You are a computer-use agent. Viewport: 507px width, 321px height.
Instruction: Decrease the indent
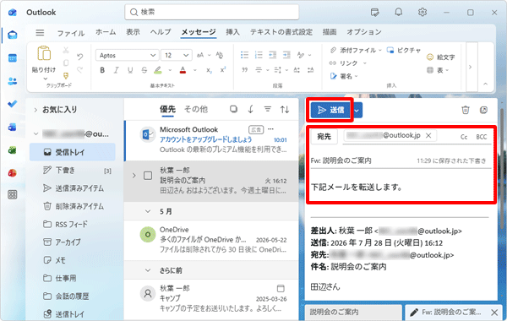point(273,55)
